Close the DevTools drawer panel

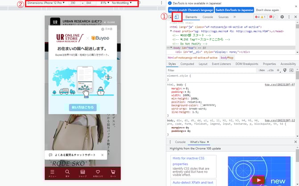(x=295, y=142)
